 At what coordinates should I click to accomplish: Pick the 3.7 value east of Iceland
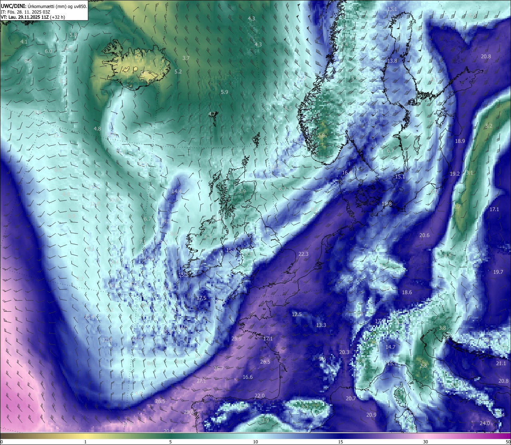click(186, 58)
